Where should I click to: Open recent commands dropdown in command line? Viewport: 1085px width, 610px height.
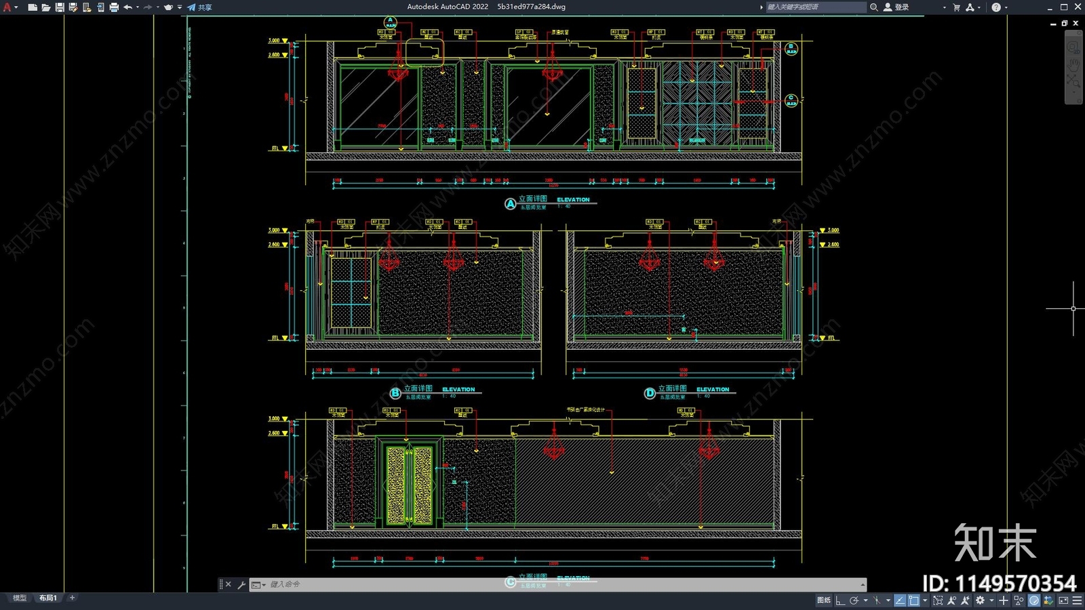click(x=258, y=584)
